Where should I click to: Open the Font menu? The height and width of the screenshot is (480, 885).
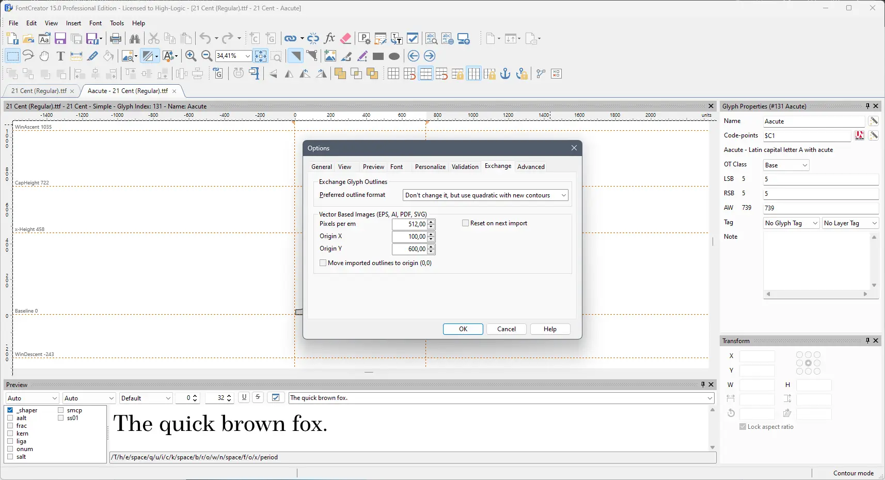96,23
